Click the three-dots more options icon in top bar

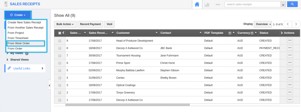(x=218, y=4)
